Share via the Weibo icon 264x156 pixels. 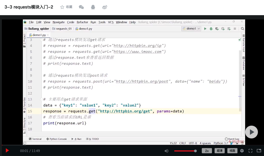coord(105,7)
